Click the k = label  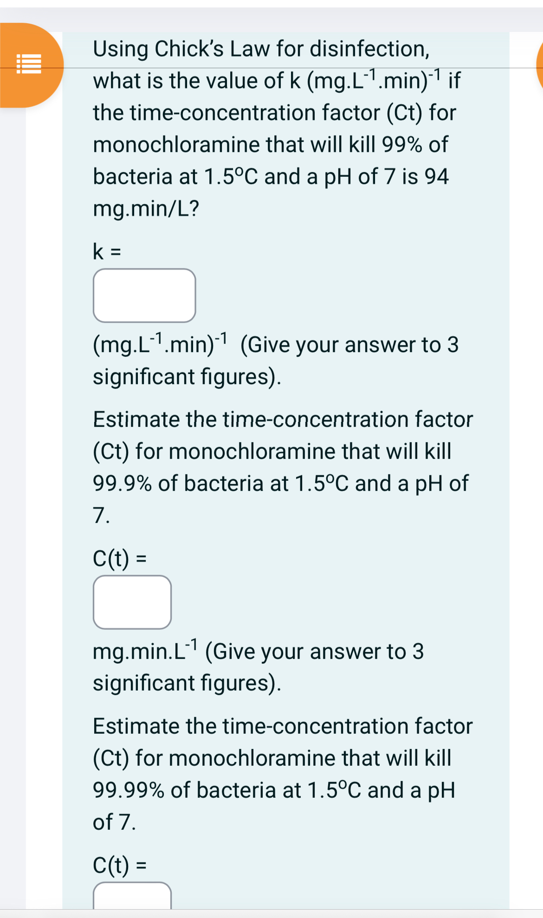coord(106,251)
